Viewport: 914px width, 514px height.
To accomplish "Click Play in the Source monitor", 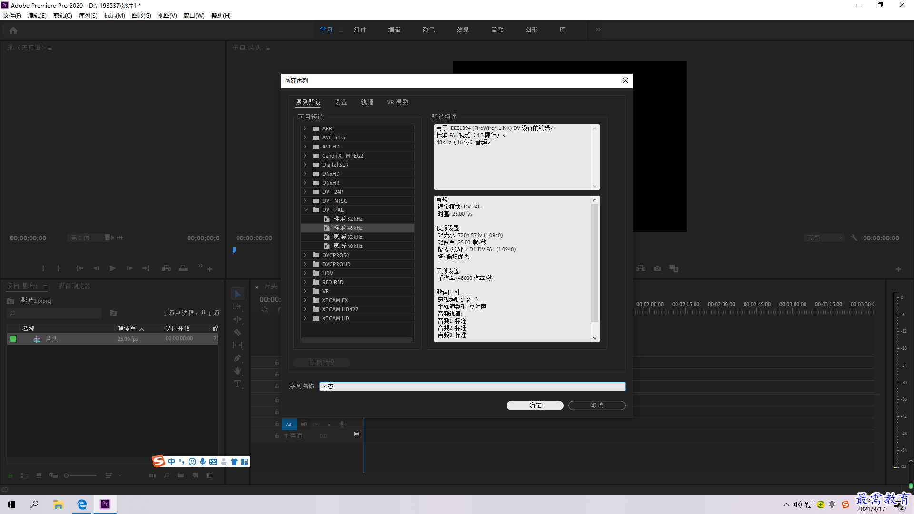I will click(x=113, y=268).
